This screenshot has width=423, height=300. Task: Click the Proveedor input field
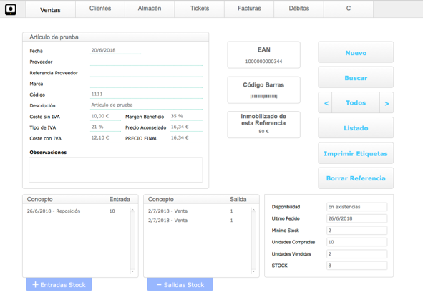point(146,62)
